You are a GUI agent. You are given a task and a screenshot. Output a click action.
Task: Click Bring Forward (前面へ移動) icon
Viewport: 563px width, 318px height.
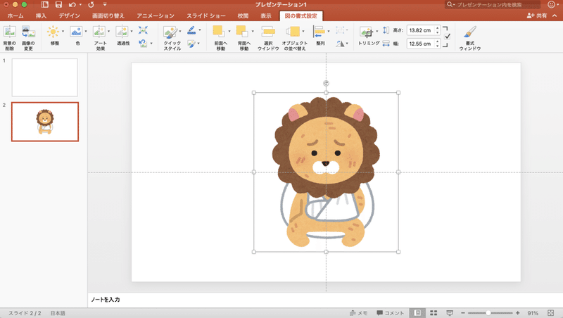[x=219, y=32]
